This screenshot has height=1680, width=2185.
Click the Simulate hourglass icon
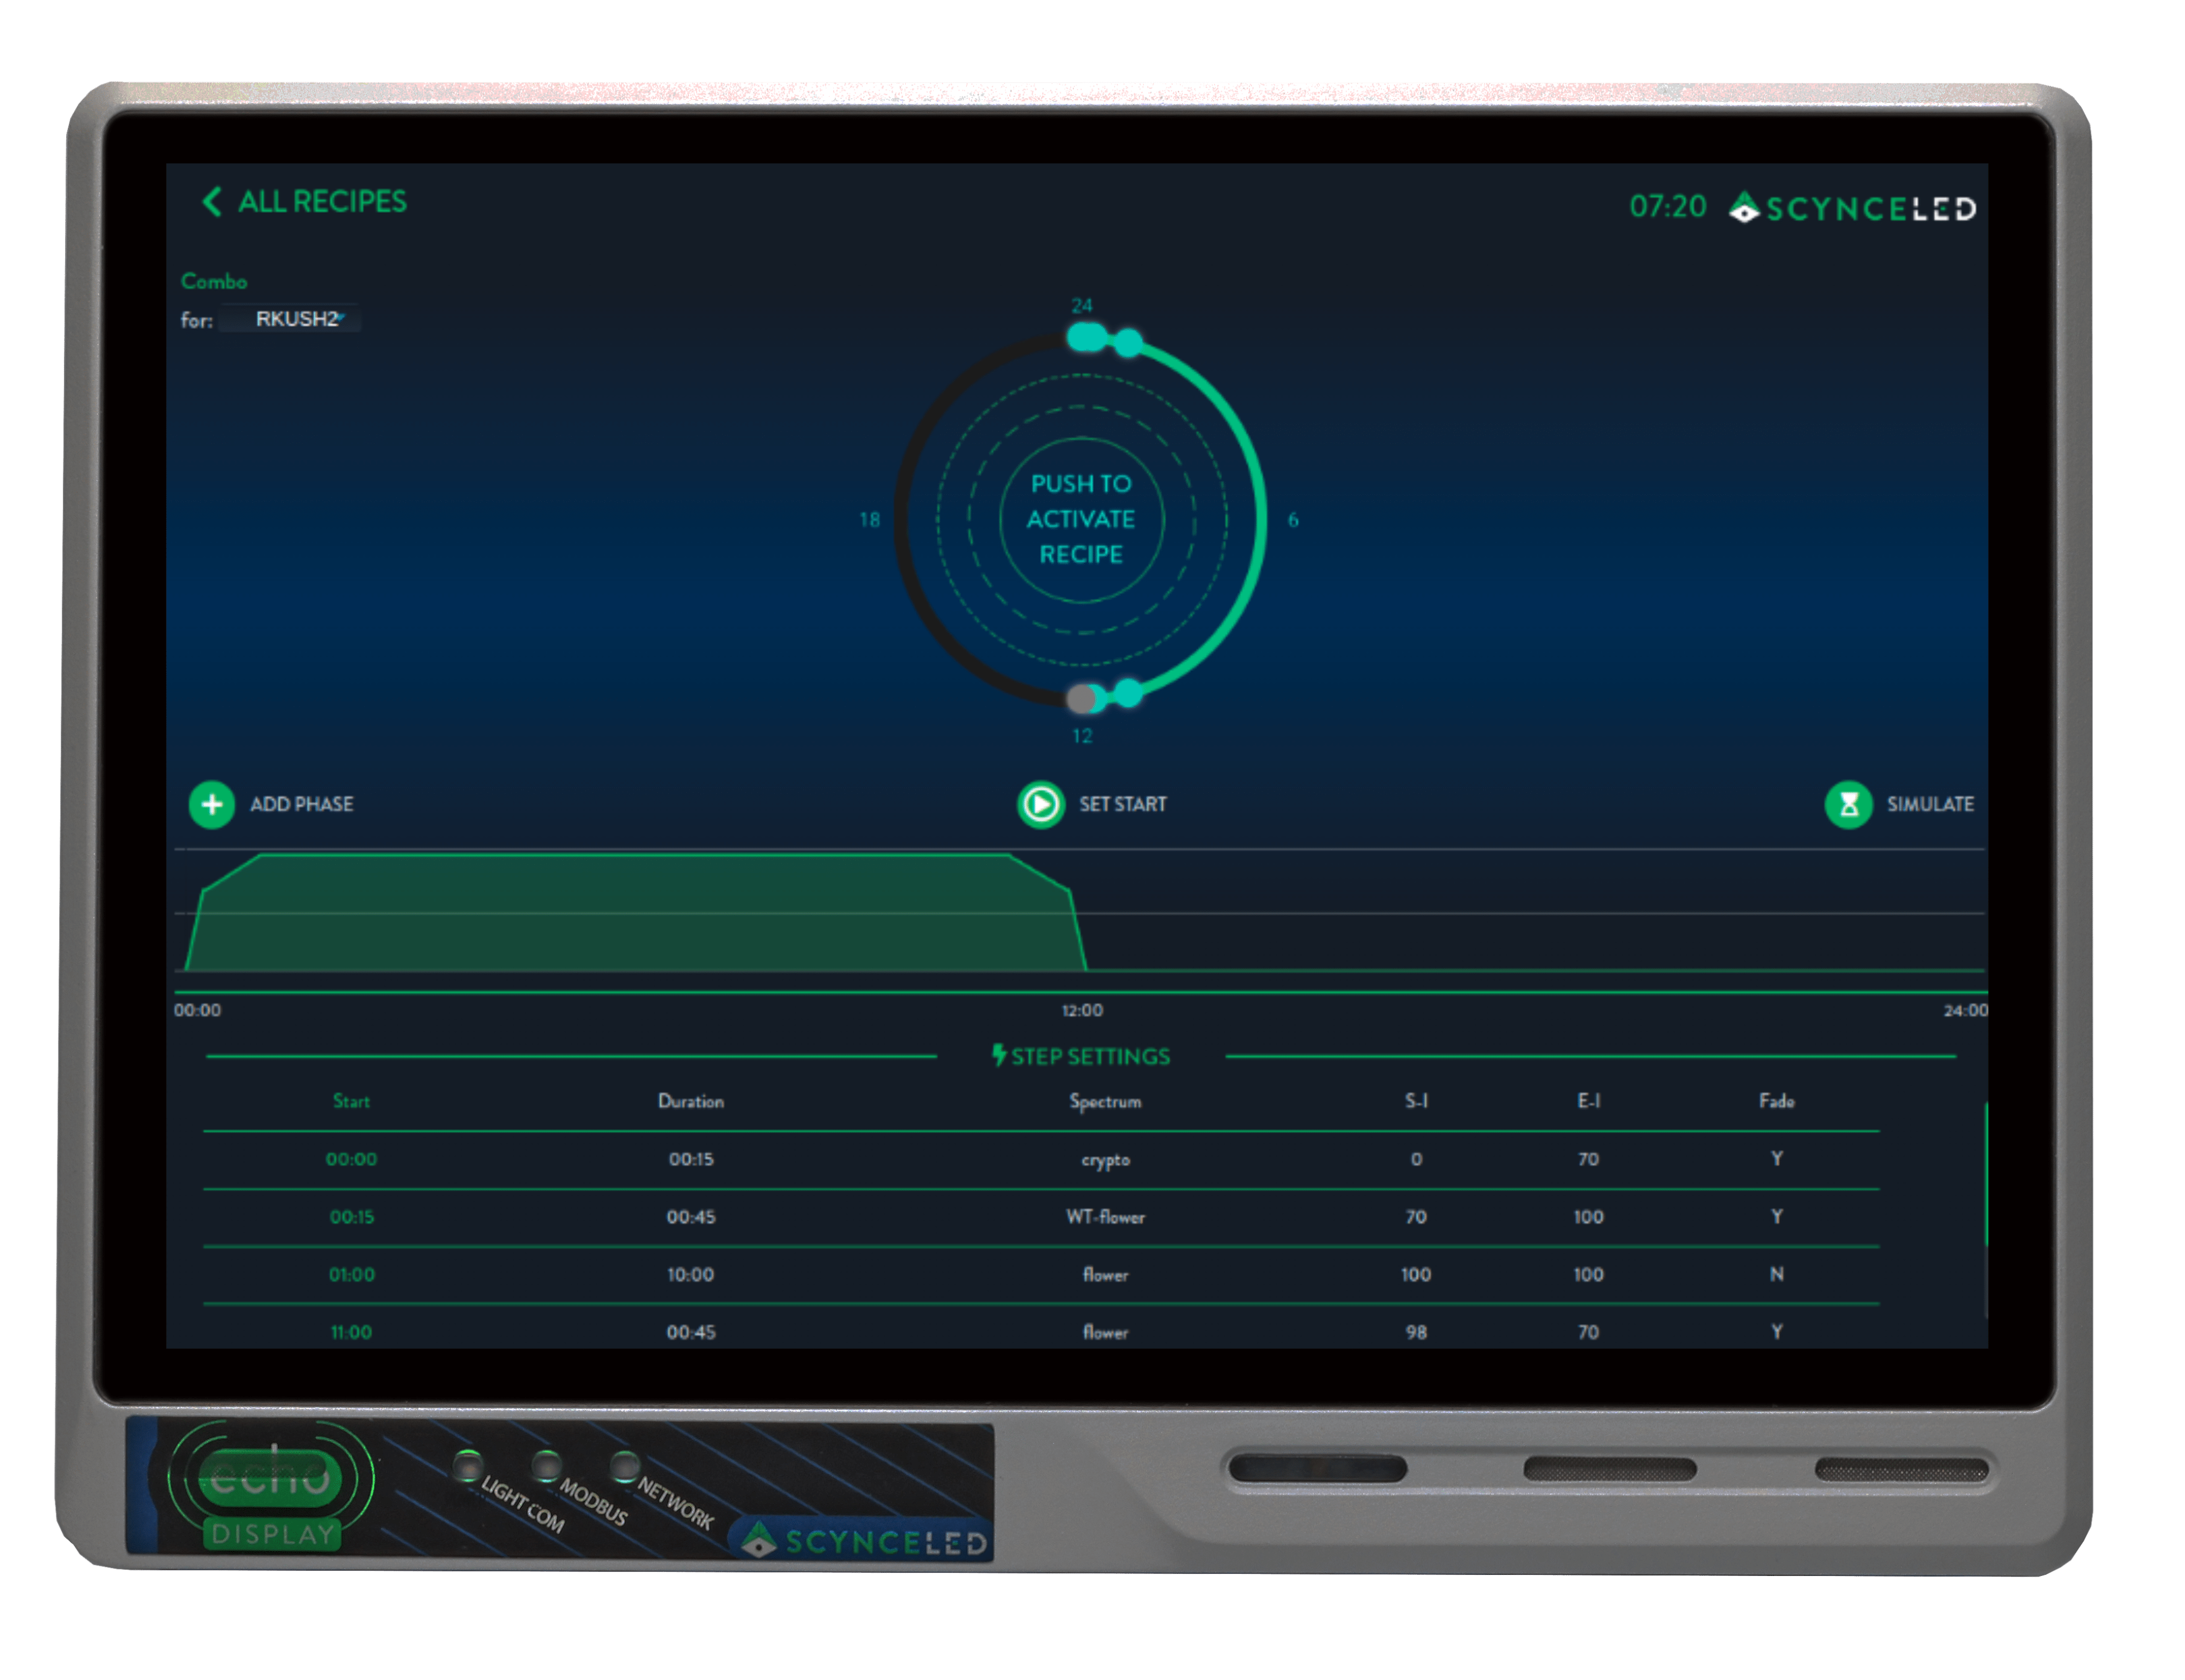1848,804
